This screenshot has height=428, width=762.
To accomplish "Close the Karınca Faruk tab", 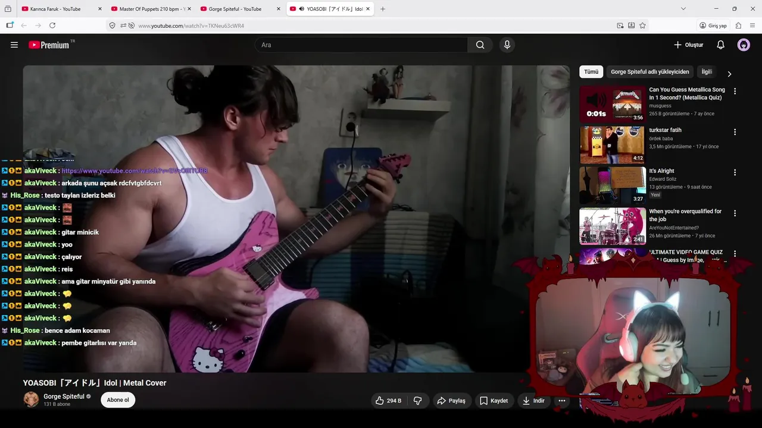I will click(x=99, y=9).
